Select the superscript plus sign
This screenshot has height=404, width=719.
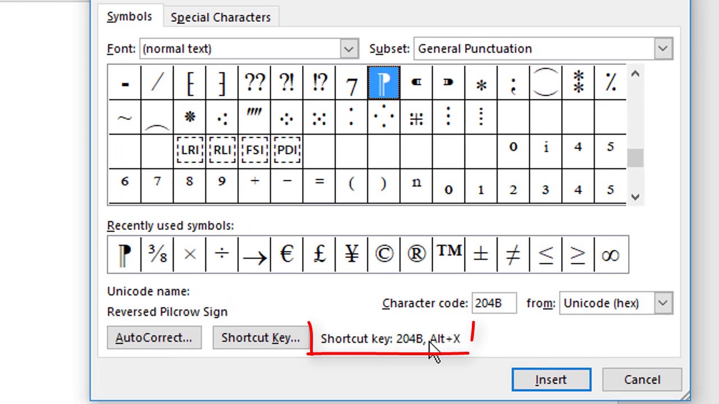254,185
